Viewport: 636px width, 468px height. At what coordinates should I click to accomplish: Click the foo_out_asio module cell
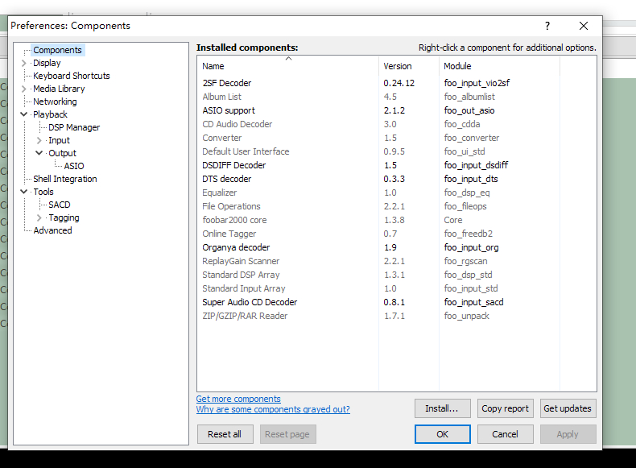click(x=469, y=110)
